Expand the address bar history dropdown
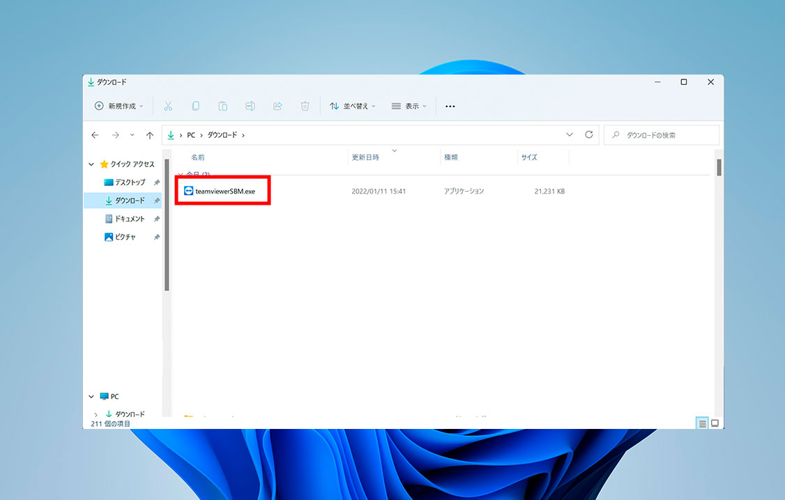 (569, 134)
